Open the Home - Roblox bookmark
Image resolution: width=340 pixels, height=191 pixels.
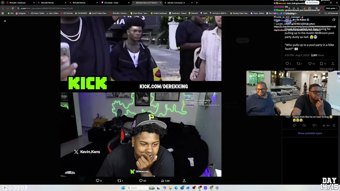coord(257,13)
